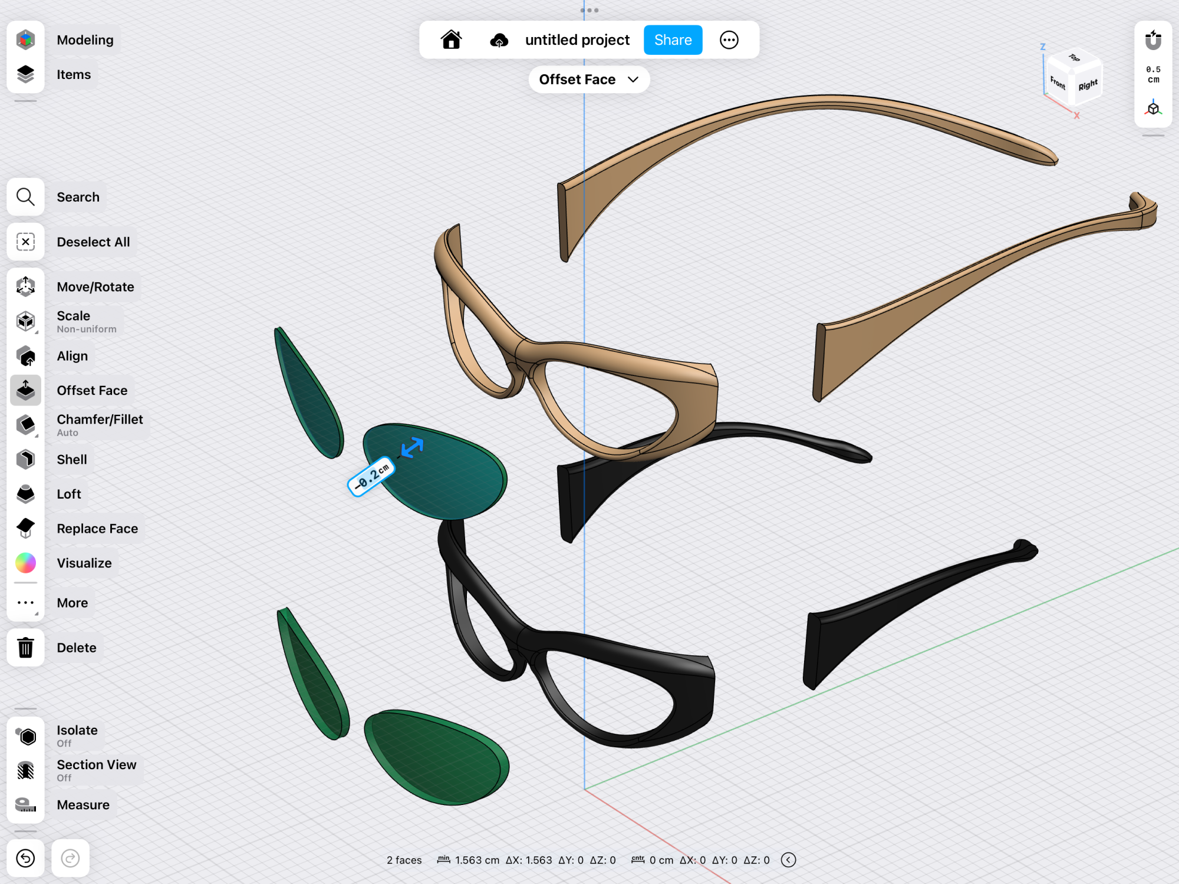Click the Undo icon
1179x884 pixels.
pos(25,859)
